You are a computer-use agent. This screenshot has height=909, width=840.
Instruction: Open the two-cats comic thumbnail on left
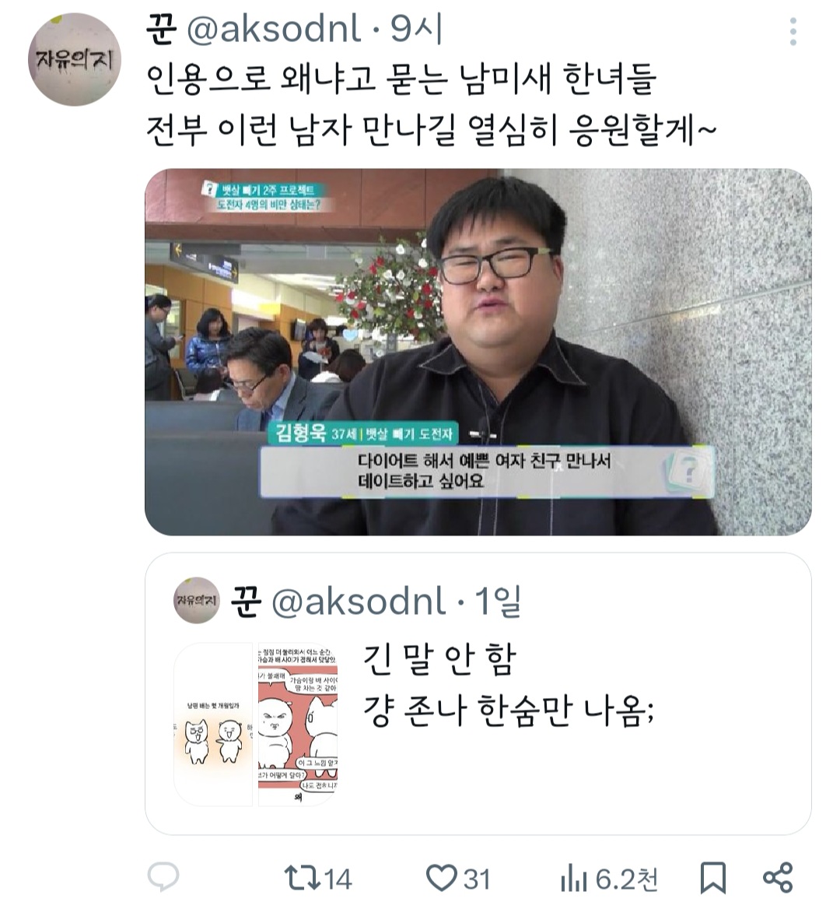point(213,724)
